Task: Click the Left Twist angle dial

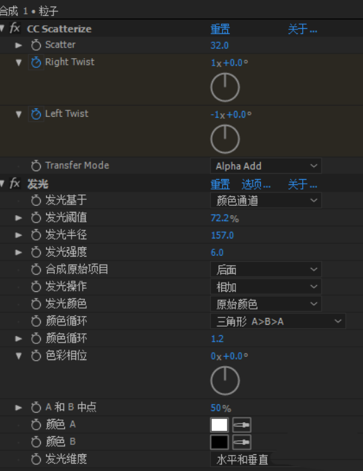Action: 225,139
